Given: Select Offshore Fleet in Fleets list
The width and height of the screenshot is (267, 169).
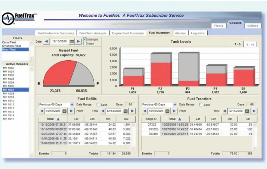Looking at the screenshot, I should [x=15, y=46].
